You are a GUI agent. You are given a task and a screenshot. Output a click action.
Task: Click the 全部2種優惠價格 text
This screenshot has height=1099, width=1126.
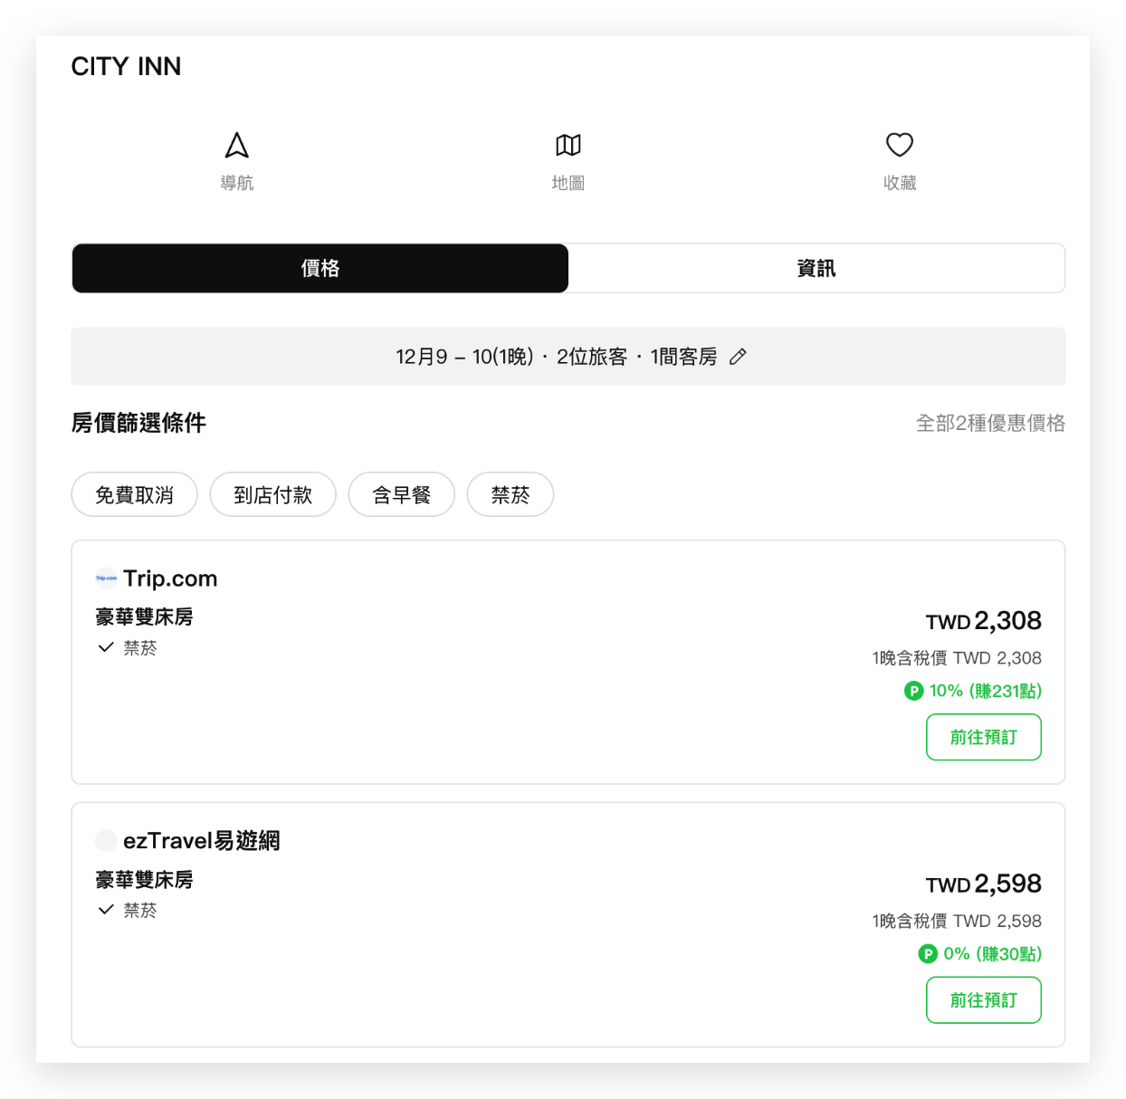tap(990, 423)
